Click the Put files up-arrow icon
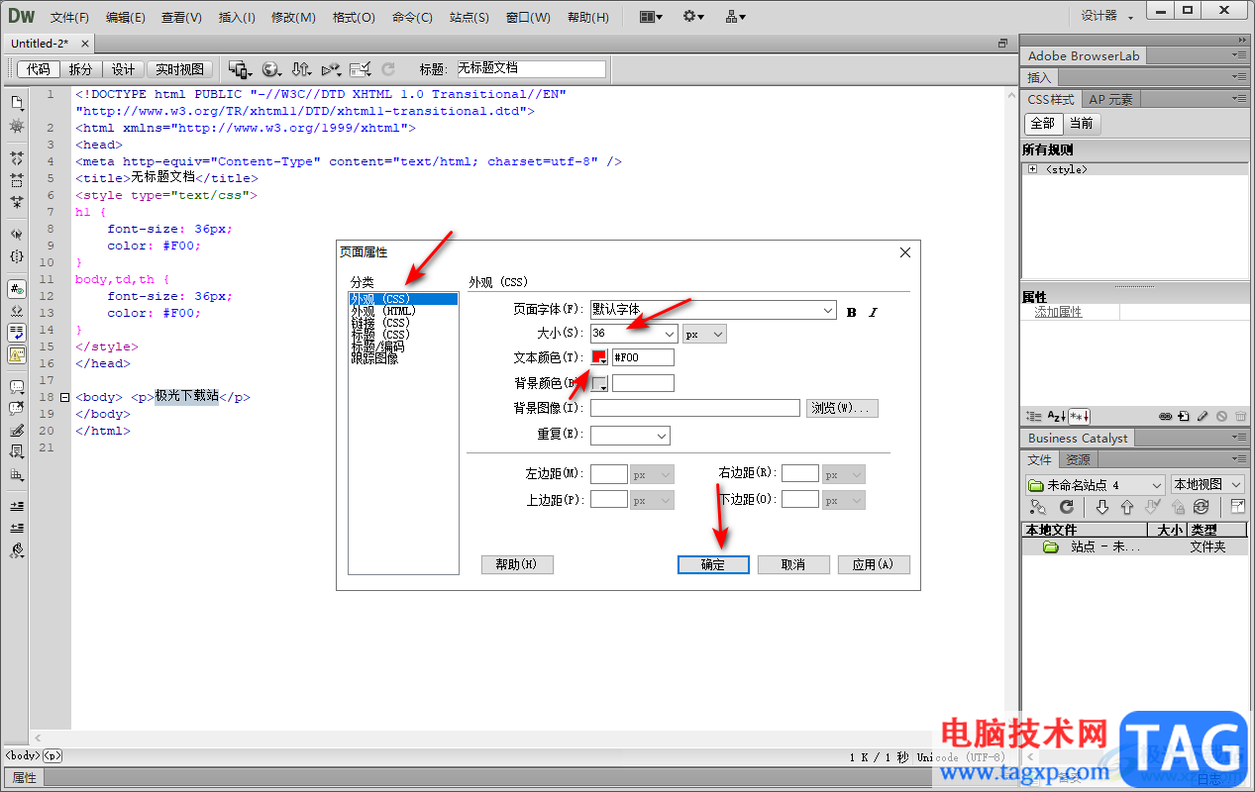 pyautogui.click(x=1126, y=507)
